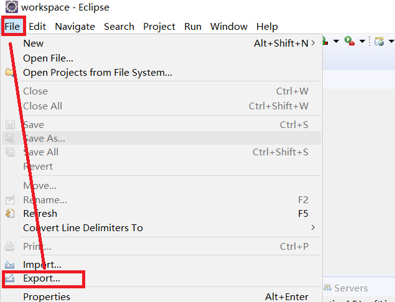
Task: Select Refresh from the File menu
Action: pyautogui.click(x=161, y=213)
